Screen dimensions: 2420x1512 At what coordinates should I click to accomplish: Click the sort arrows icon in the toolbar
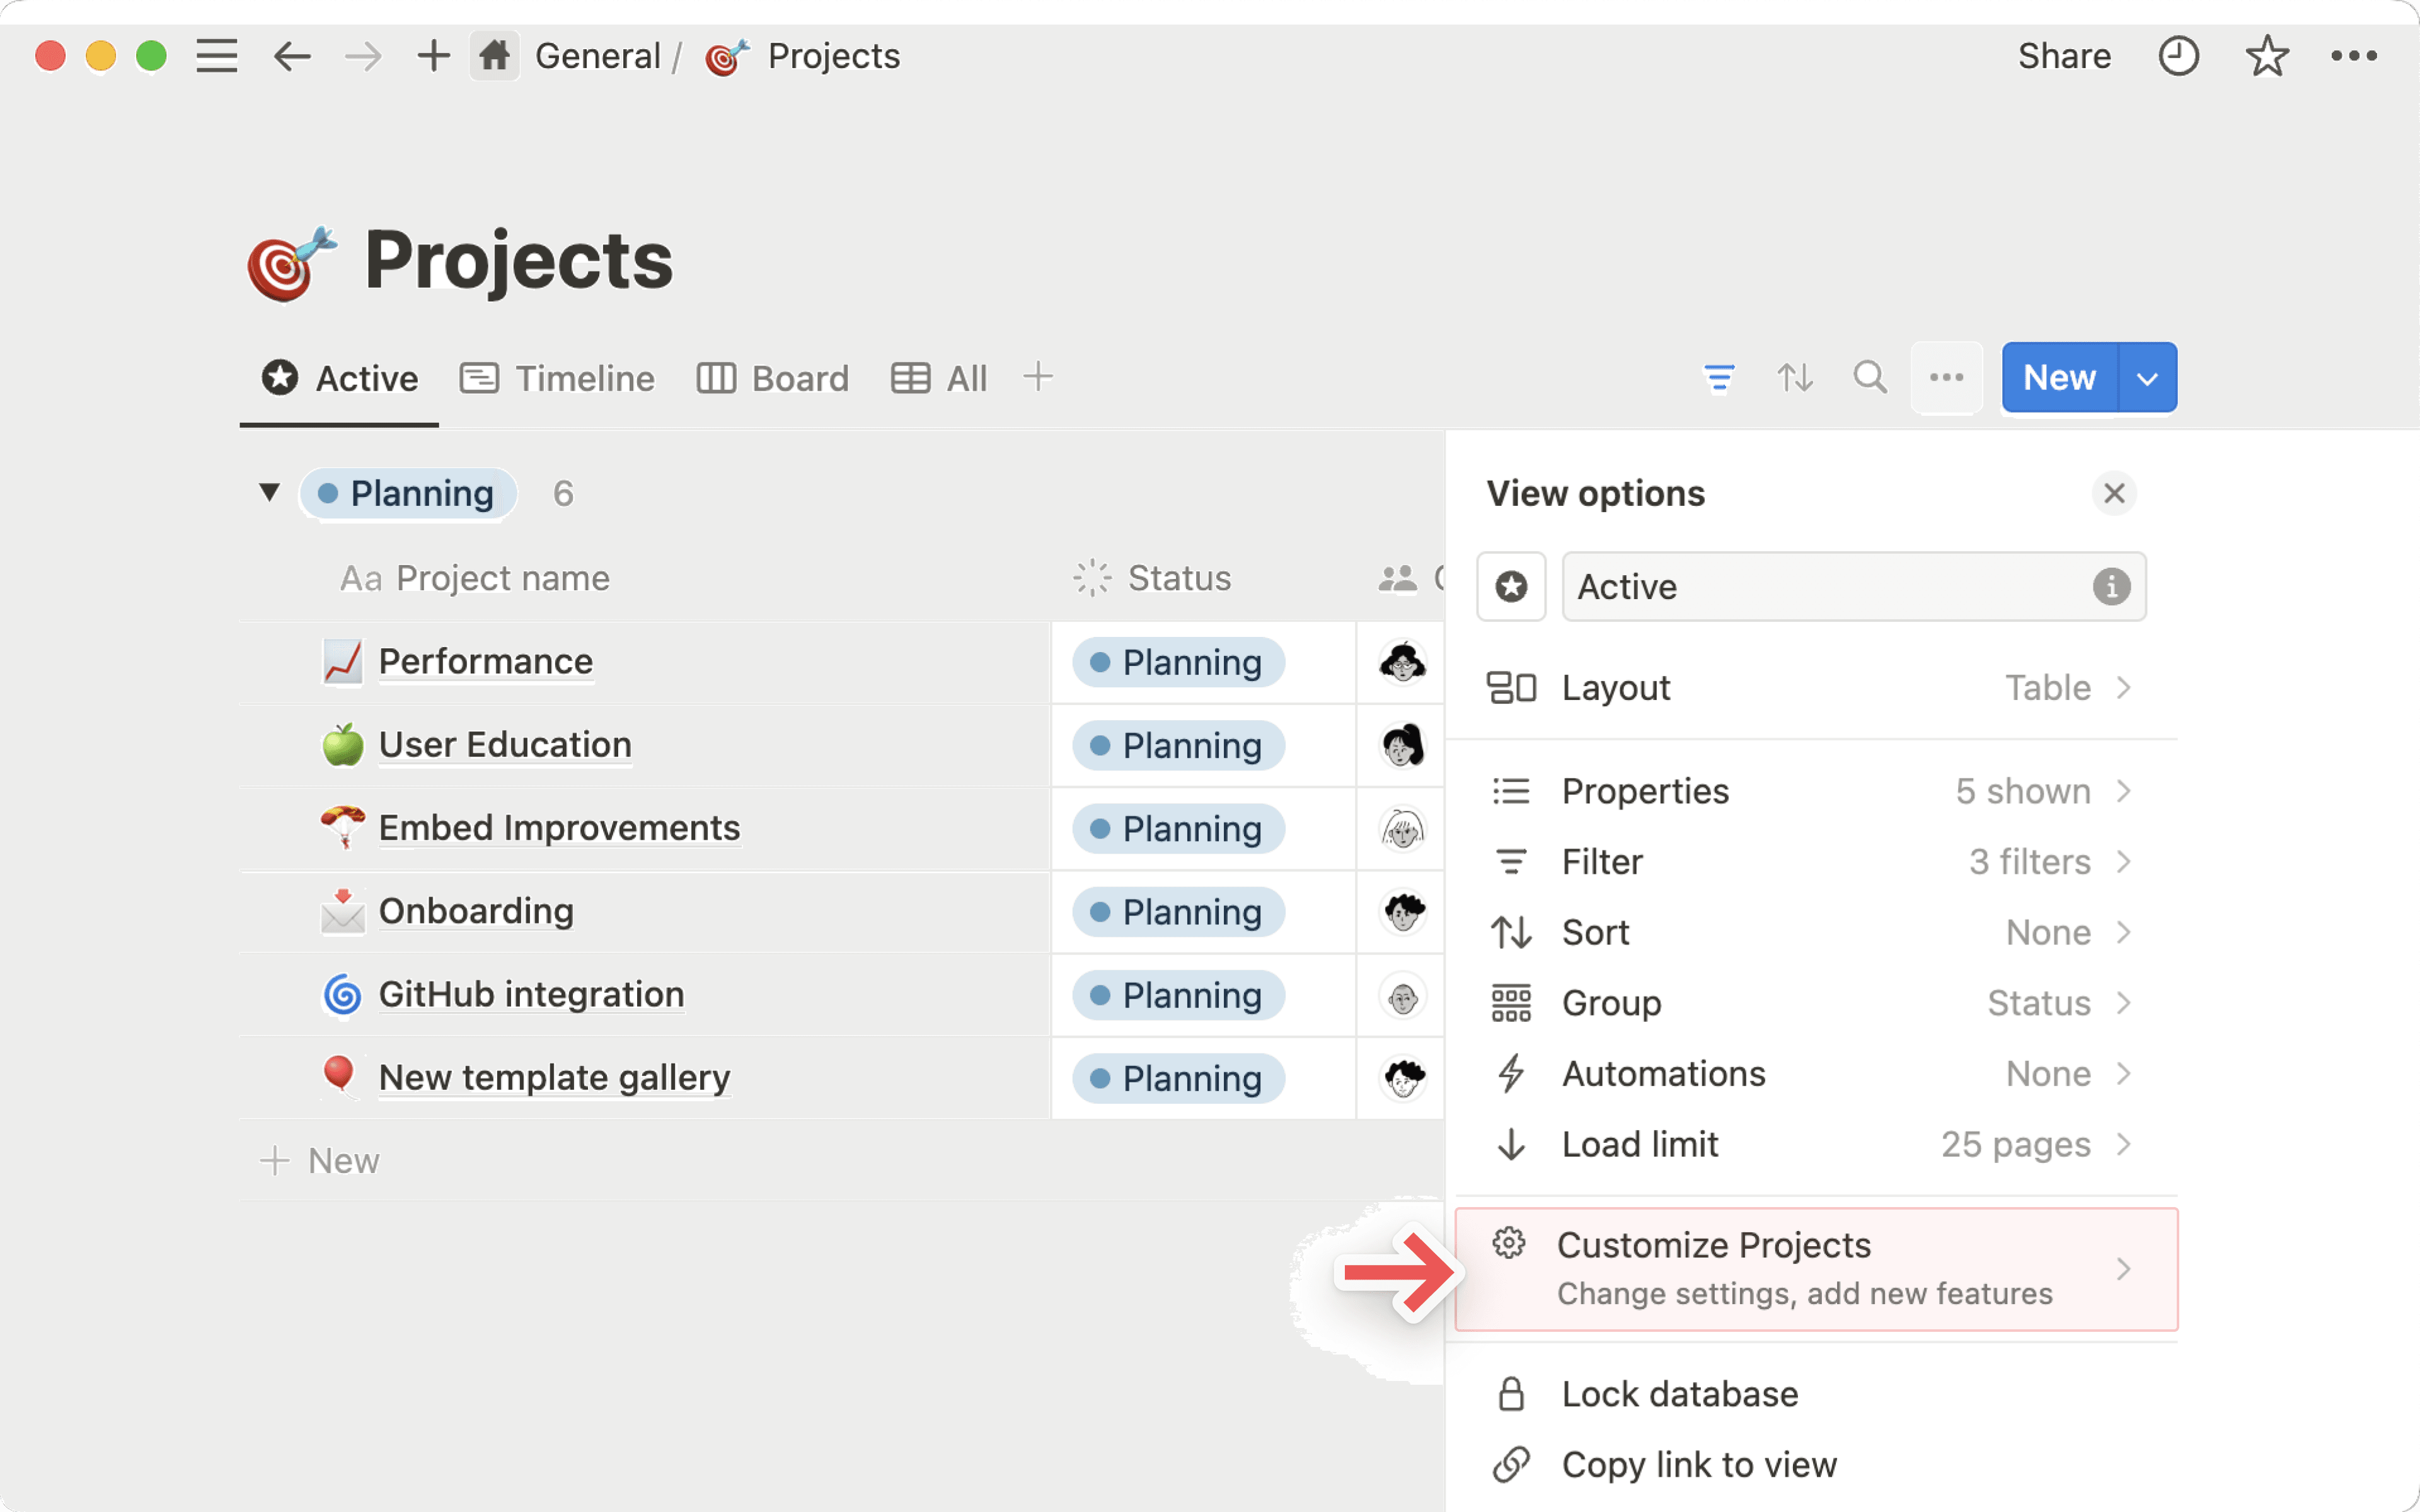click(1794, 378)
